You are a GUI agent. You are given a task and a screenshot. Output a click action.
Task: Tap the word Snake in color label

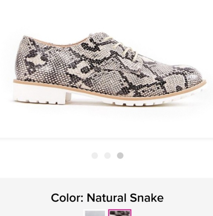coord(147,198)
